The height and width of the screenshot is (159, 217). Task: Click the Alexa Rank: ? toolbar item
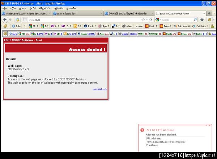tap(90, 26)
